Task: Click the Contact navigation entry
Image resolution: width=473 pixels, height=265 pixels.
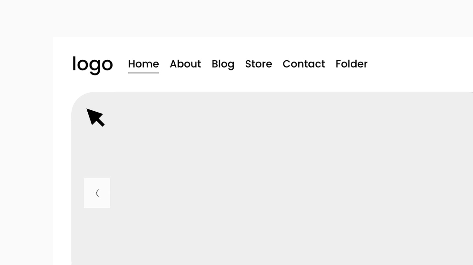Action: (304, 64)
